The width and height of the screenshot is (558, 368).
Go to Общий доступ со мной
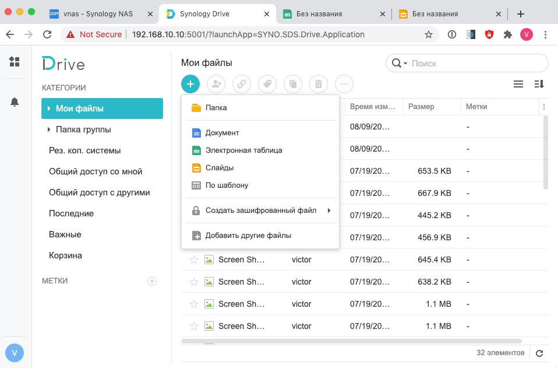(96, 171)
